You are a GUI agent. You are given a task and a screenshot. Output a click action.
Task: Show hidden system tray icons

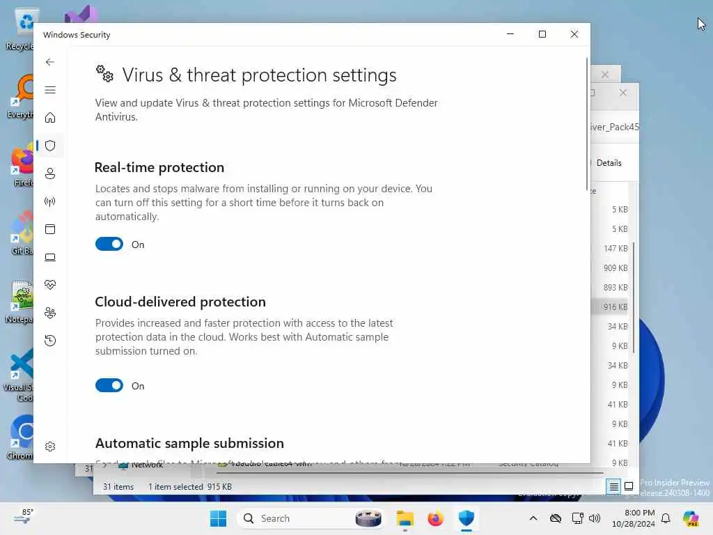point(533,518)
